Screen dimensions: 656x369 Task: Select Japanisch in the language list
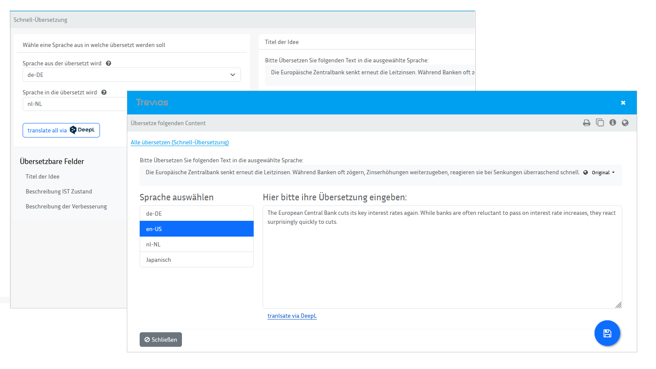[x=196, y=259]
